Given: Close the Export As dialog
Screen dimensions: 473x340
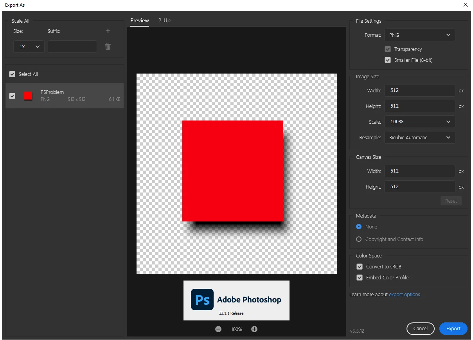Looking at the screenshot, I should 465,5.
